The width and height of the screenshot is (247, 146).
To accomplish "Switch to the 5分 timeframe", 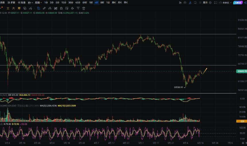I will pyautogui.click(x=57, y=3).
